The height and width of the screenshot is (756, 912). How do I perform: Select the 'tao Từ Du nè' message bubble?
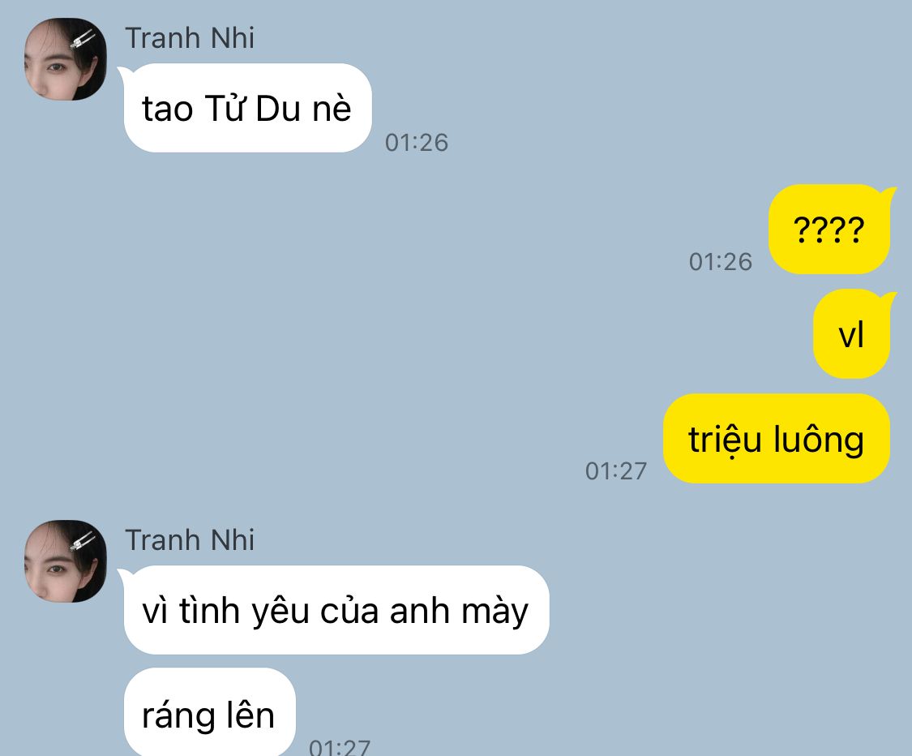[x=247, y=108]
